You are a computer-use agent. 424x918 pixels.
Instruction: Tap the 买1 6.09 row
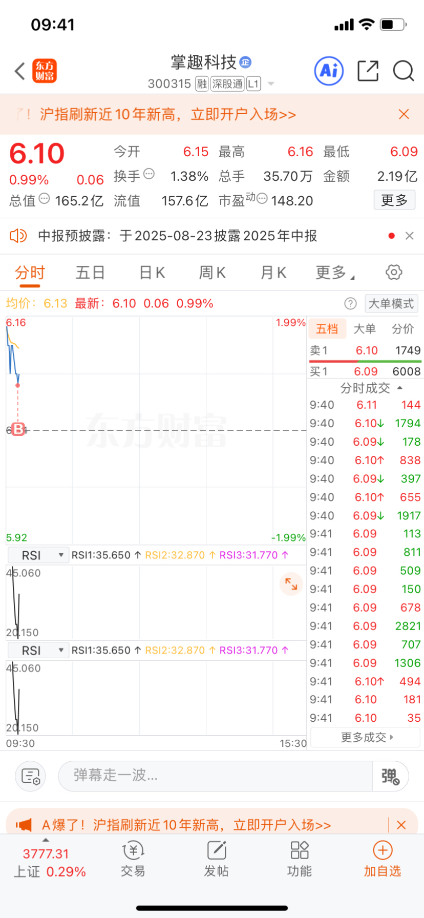365,371
